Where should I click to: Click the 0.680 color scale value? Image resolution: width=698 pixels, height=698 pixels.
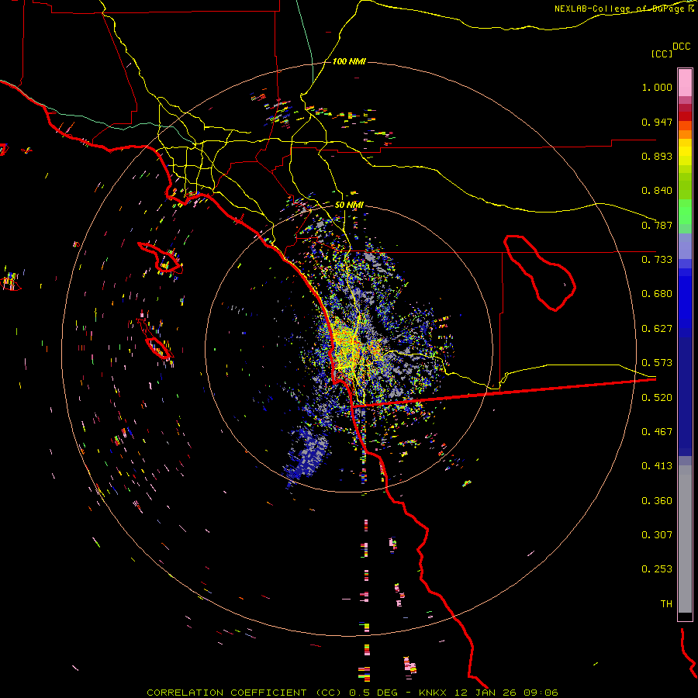(x=657, y=294)
